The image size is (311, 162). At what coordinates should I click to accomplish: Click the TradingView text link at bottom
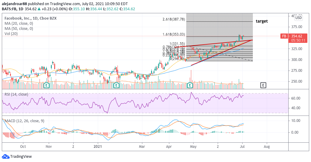tap(21, 157)
